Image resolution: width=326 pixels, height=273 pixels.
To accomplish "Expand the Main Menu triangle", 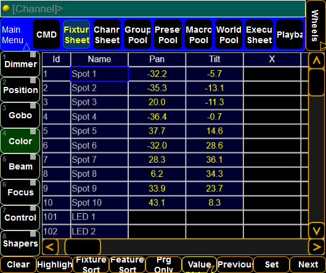I will coord(26,47).
